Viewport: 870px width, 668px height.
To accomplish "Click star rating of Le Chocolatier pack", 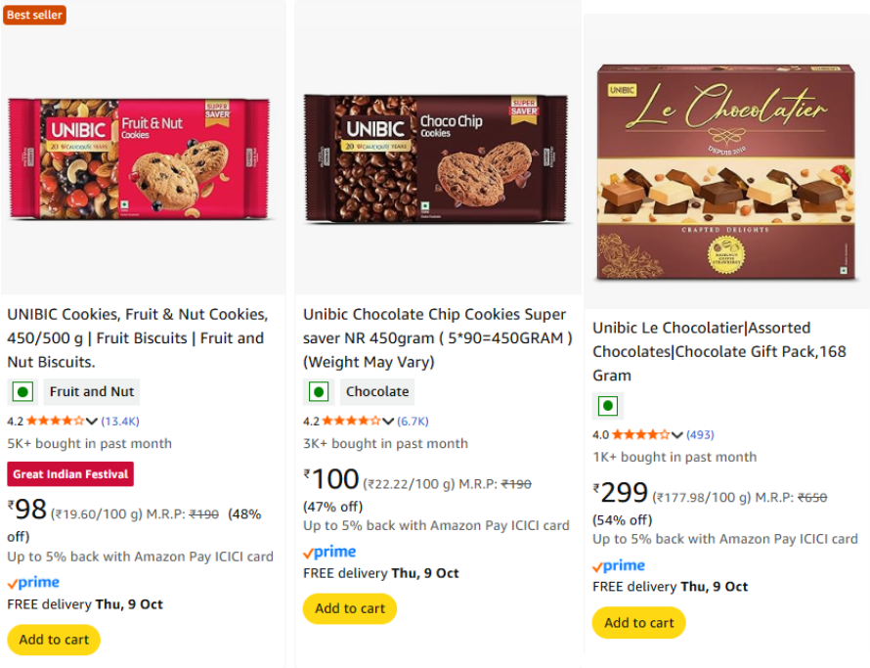I will point(640,435).
